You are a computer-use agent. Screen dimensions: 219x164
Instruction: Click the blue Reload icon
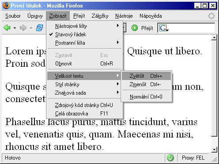[x=39, y=28]
